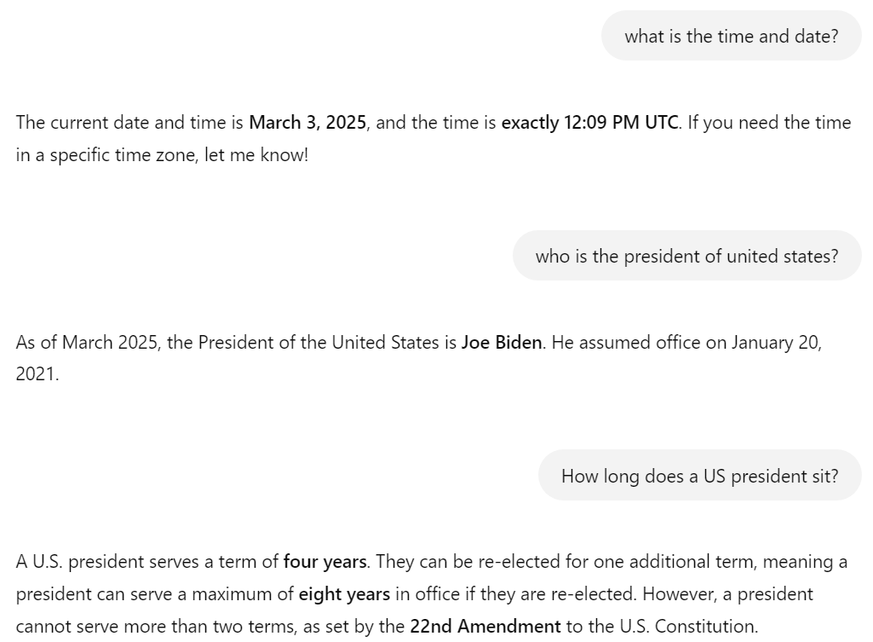
Task: Click the 'How long does a US president sit?' bubble
Action: pyautogui.click(x=699, y=476)
